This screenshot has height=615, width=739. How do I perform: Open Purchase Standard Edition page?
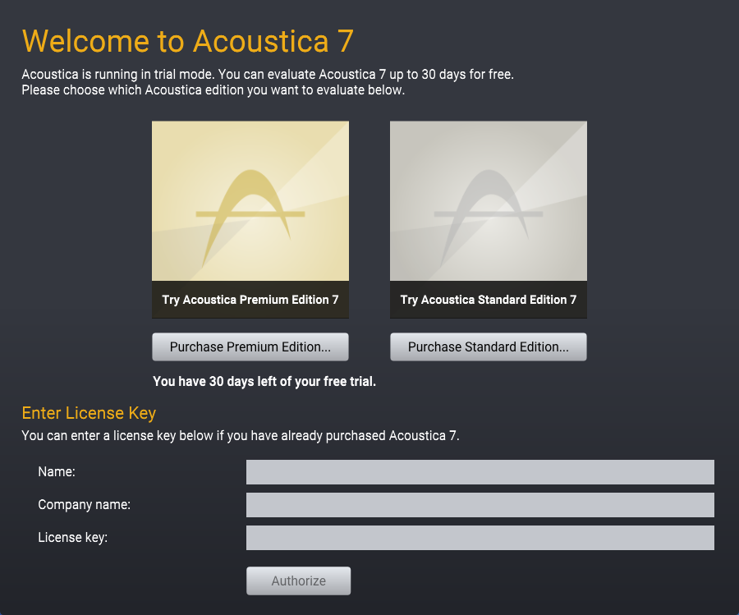489,347
